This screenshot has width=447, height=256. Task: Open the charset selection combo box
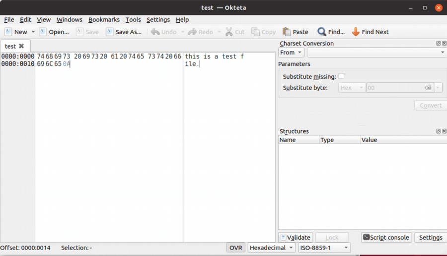(x=376, y=52)
